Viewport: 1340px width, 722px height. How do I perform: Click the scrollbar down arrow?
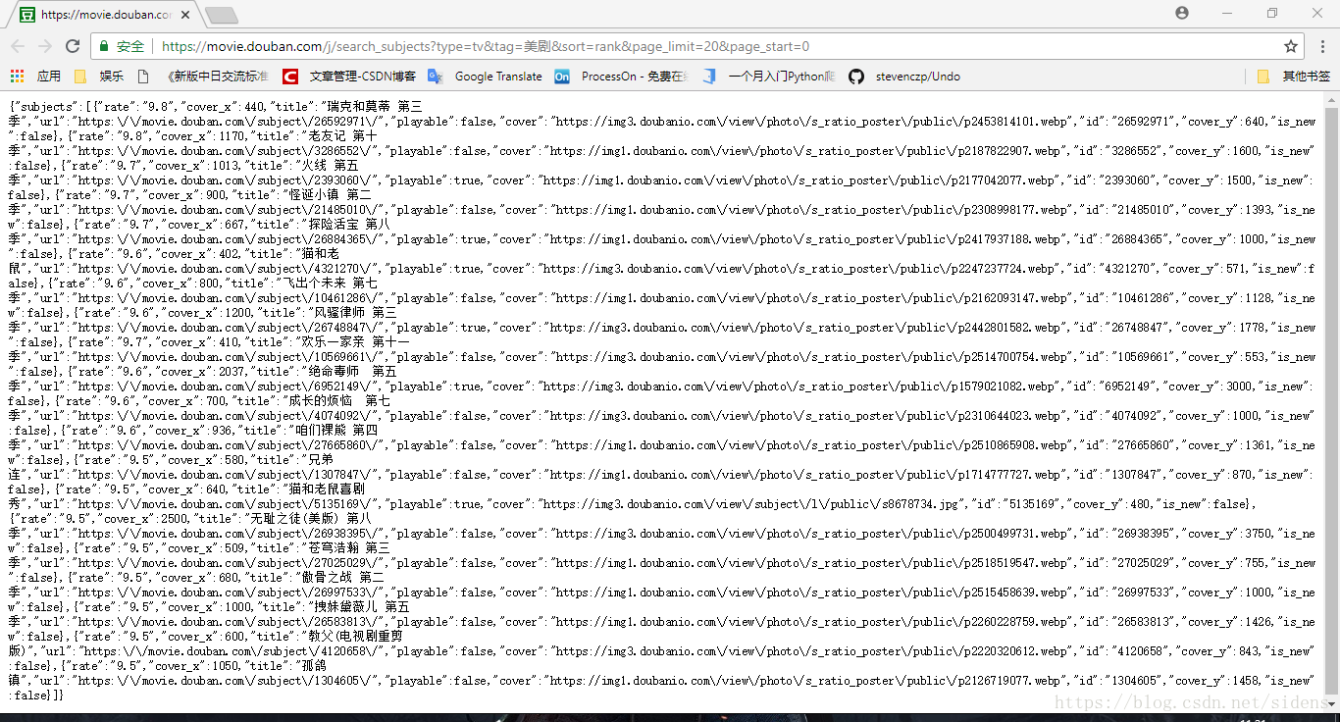1331,705
